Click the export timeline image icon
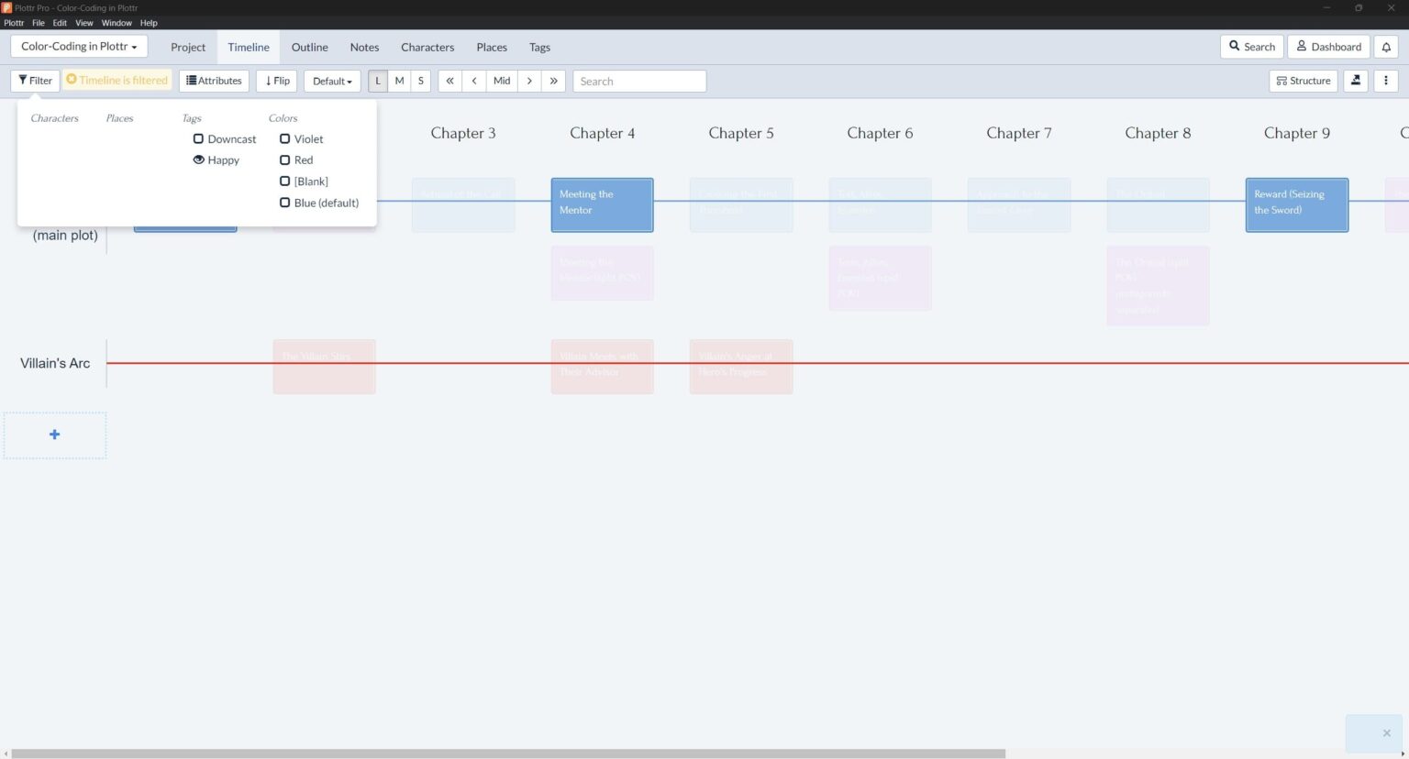This screenshot has width=1409, height=759. point(1356,80)
